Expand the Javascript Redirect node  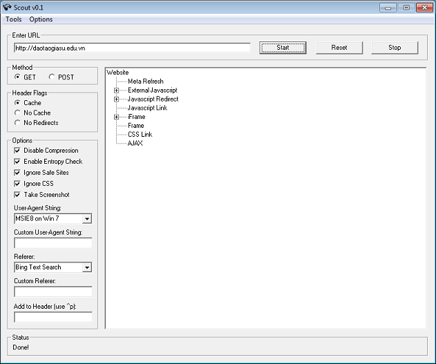(117, 99)
